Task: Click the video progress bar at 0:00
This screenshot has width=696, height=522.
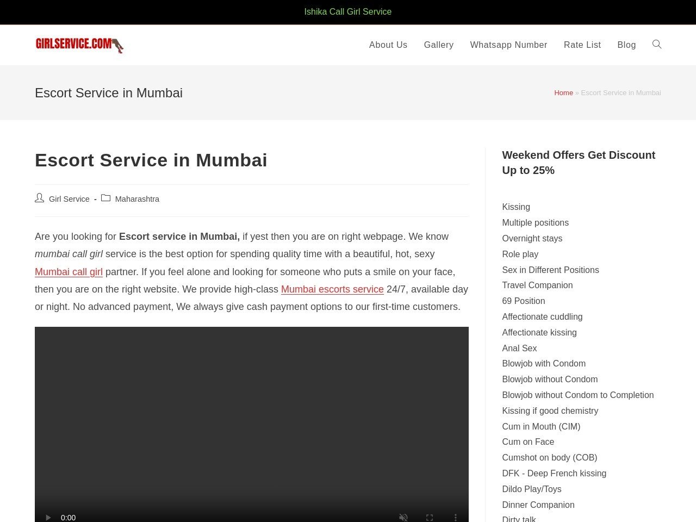Action: [68, 518]
